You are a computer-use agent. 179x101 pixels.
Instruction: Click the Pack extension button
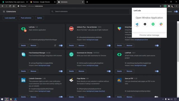click(x=26, y=18)
